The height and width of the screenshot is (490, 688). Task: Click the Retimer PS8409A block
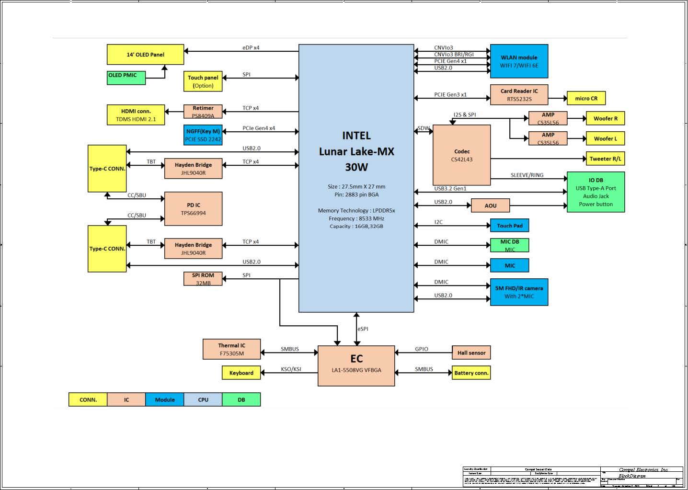pos(203,112)
